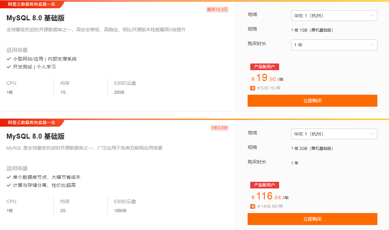Click checkmark icon beside 小型网站/应用
Screen dimensions: 389x230
coord(9,59)
